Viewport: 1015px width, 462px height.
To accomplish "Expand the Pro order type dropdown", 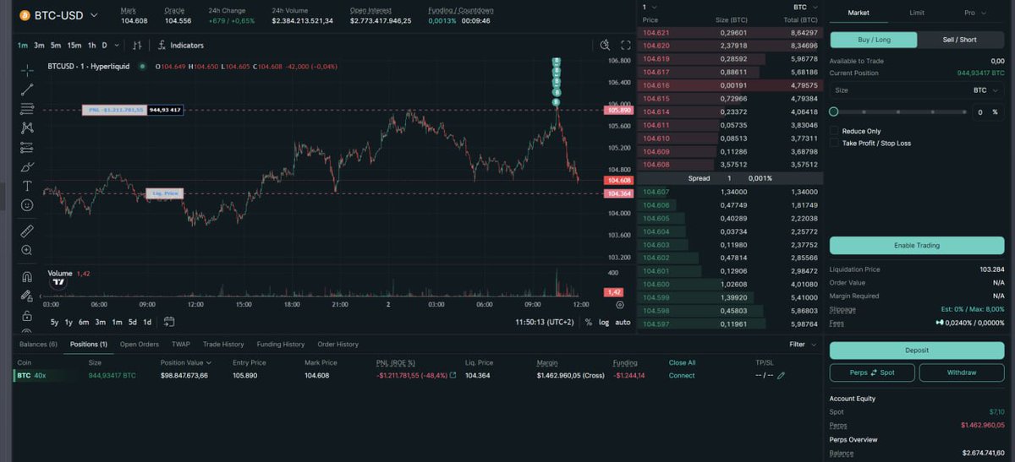I will [974, 13].
